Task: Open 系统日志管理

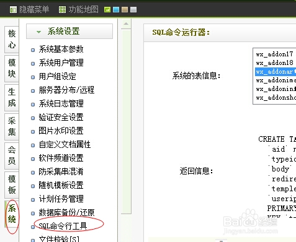Action: tap(61, 104)
